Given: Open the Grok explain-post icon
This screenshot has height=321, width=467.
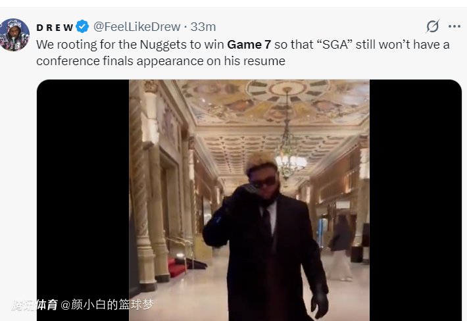Looking at the screenshot, I should tap(432, 26).
